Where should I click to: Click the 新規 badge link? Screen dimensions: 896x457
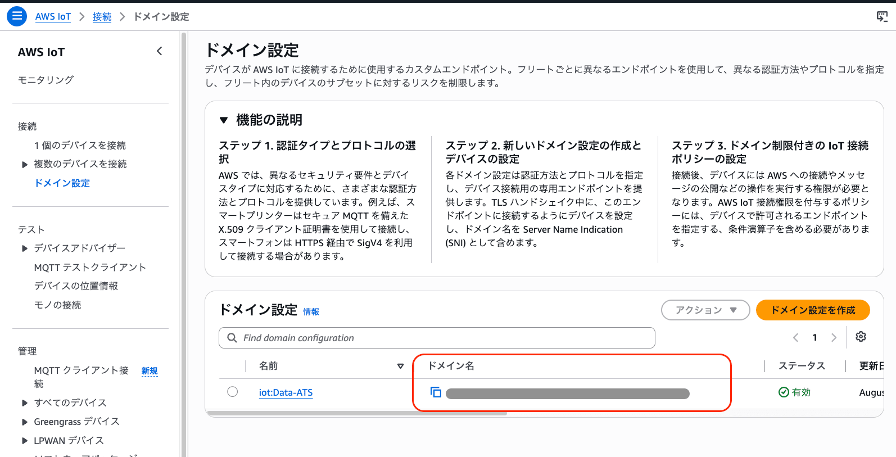pos(150,370)
